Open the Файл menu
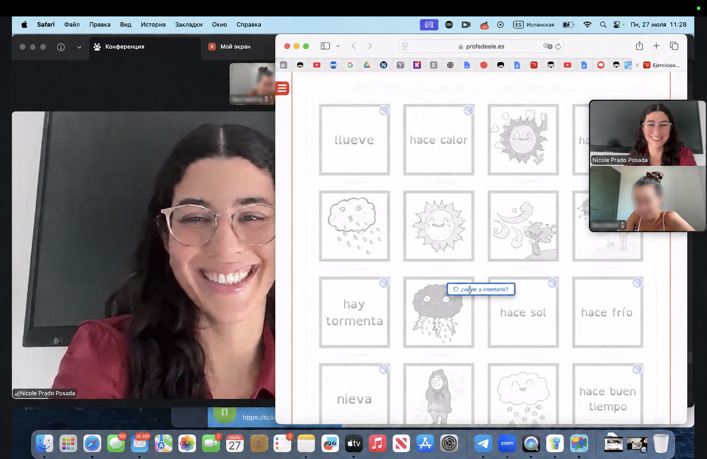The height and width of the screenshot is (459, 707). point(72,25)
